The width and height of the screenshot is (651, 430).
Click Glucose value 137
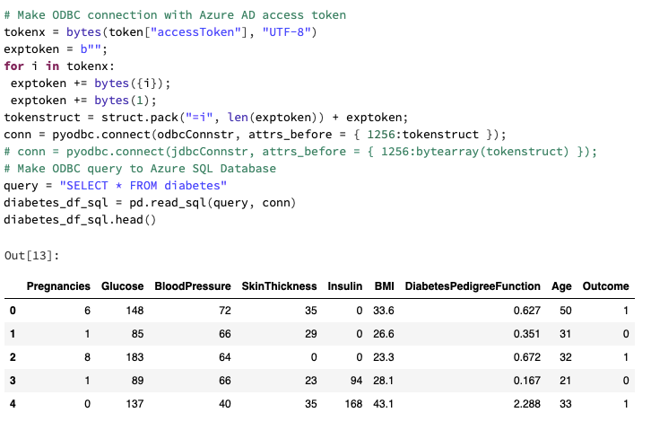point(135,403)
